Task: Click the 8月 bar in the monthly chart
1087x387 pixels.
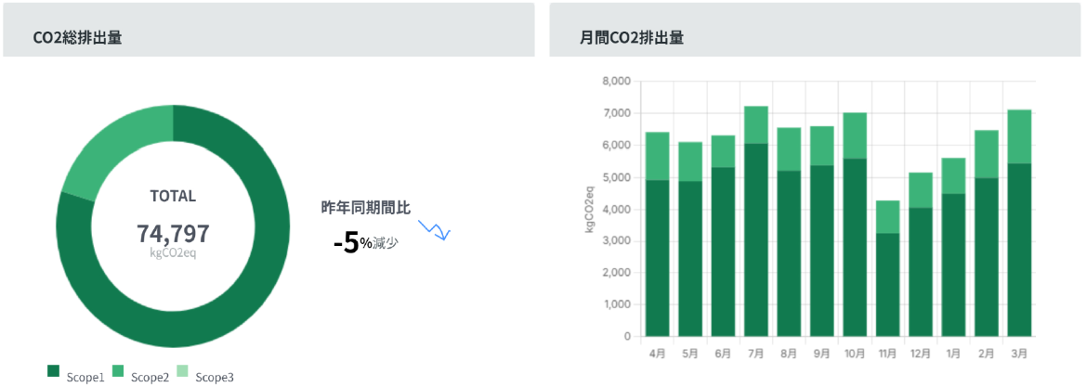Action: click(x=789, y=232)
